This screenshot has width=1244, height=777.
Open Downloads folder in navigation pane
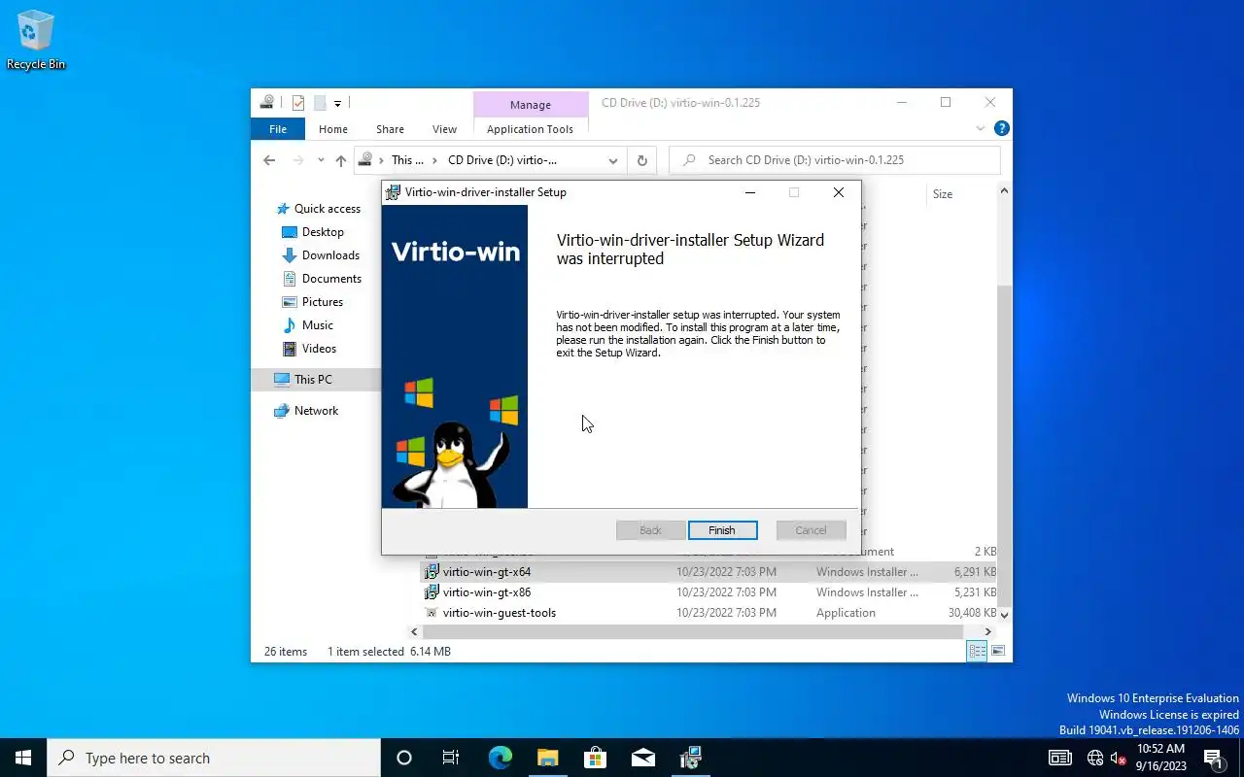pyautogui.click(x=330, y=255)
